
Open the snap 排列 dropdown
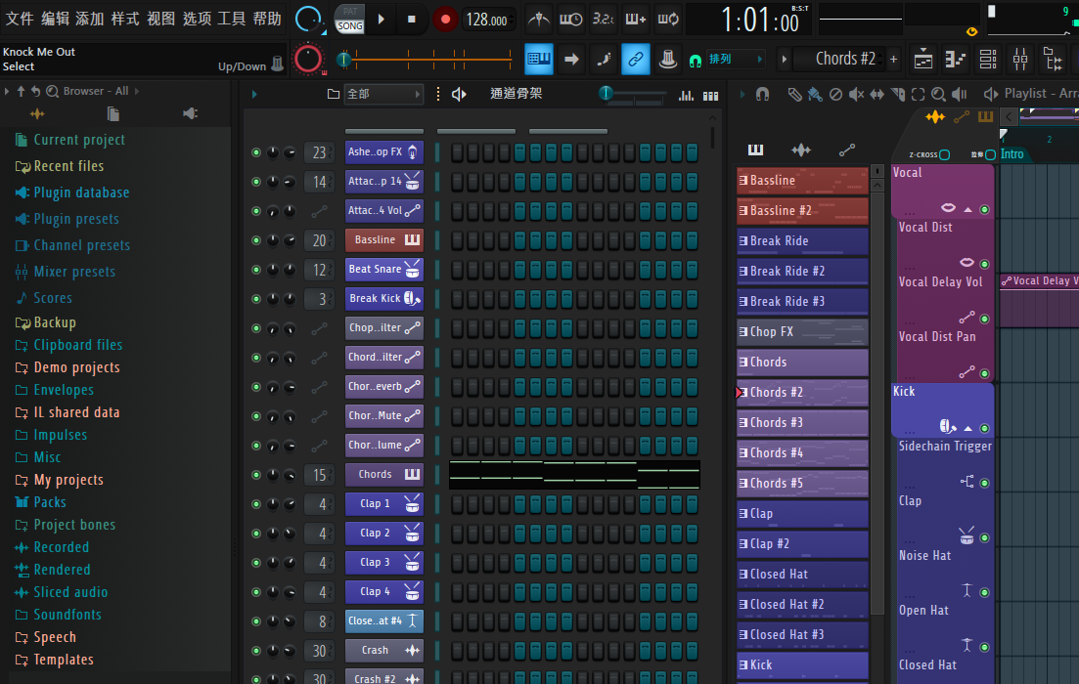[x=735, y=60]
